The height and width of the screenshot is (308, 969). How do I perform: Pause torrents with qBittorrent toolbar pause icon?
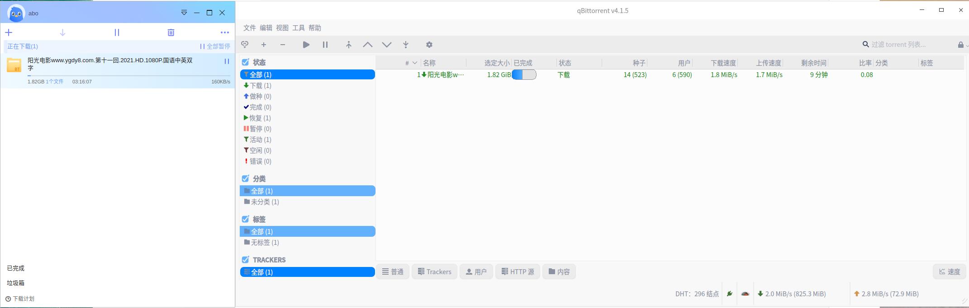(325, 45)
